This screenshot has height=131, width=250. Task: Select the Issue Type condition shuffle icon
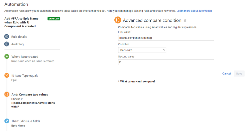pos(7,75)
